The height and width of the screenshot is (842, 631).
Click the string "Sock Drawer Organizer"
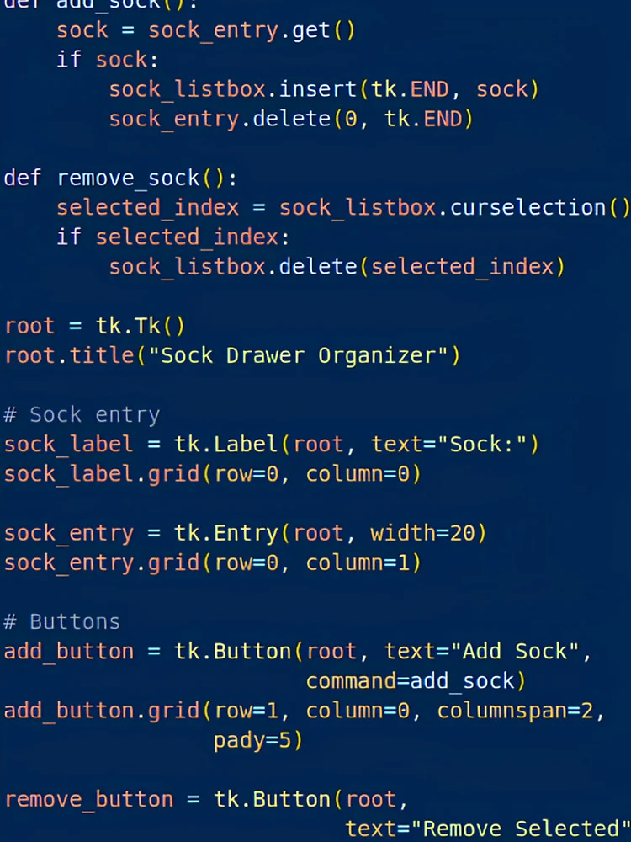click(x=298, y=355)
